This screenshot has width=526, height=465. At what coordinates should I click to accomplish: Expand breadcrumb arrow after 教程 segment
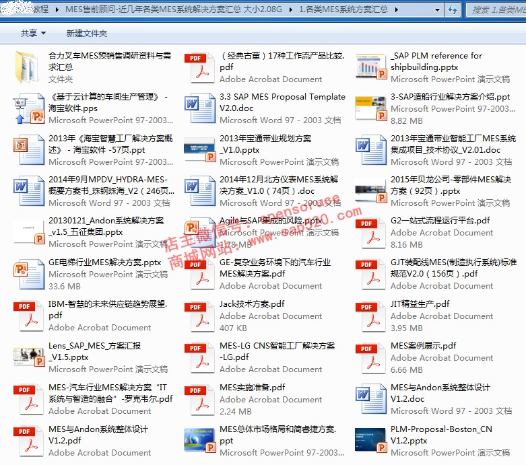(x=57, y=9)
